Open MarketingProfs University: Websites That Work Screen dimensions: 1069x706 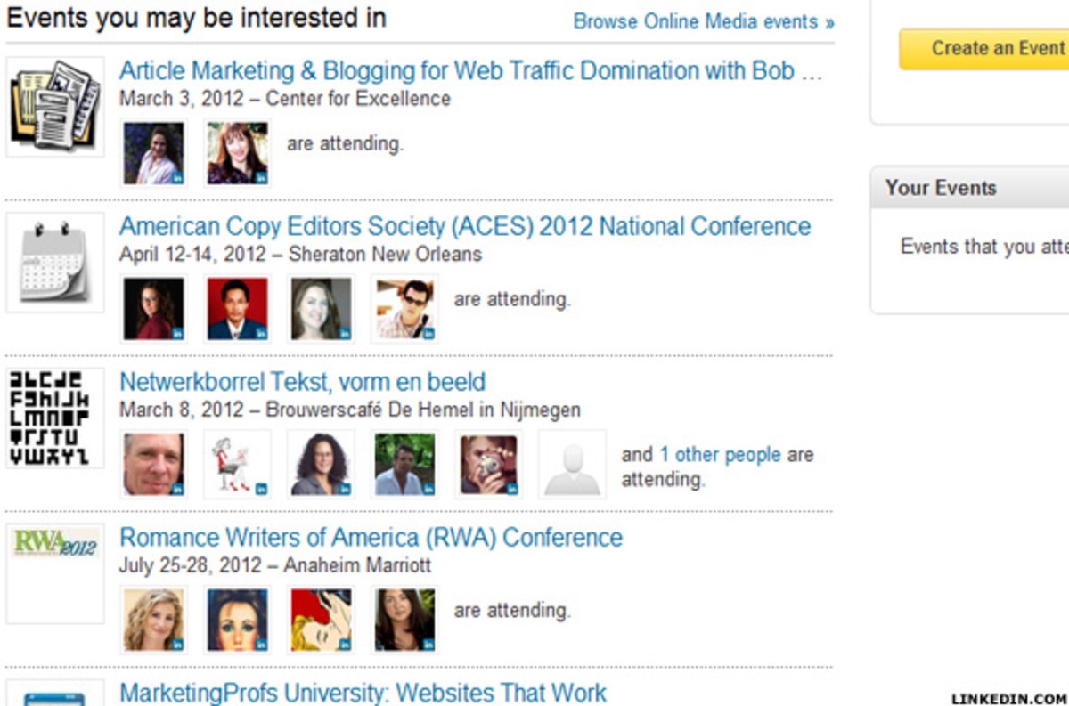[363, 692]
